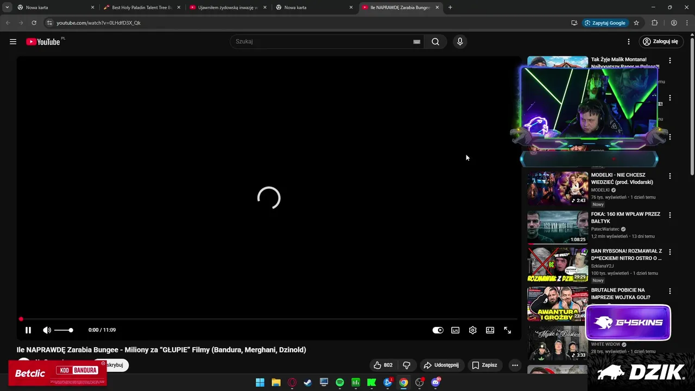Open a new browser tab

pos(450,8)
